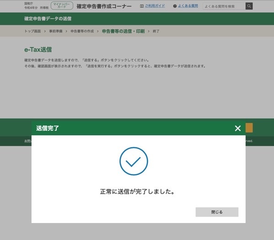Click the orange button behind the dialog
This screenshot has width=274, height=240.
249,128
